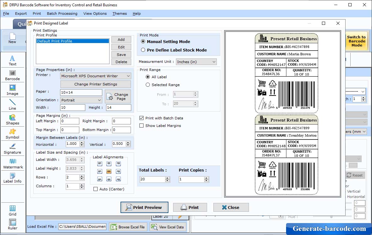Set label alignment to bottom-center
This screenshot has width=372, height=235.
pyautogui.click(x=109, y=179)
